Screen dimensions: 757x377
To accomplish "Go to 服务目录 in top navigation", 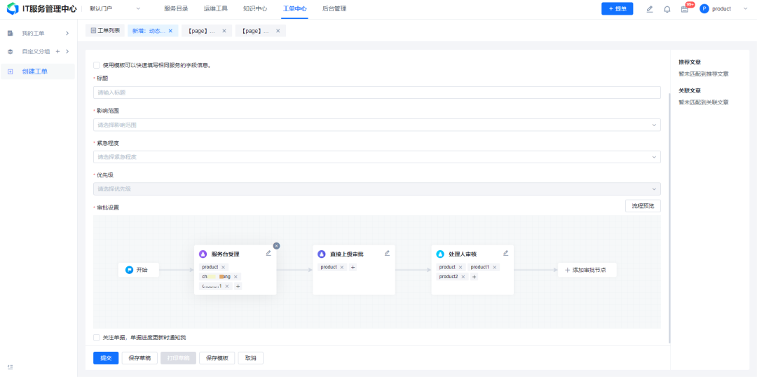I will 176,8.
